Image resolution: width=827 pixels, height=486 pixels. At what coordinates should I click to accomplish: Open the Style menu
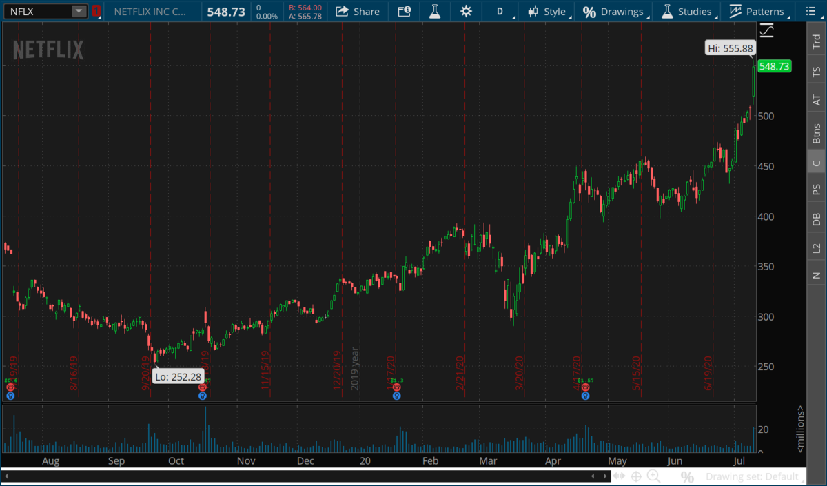548,11
